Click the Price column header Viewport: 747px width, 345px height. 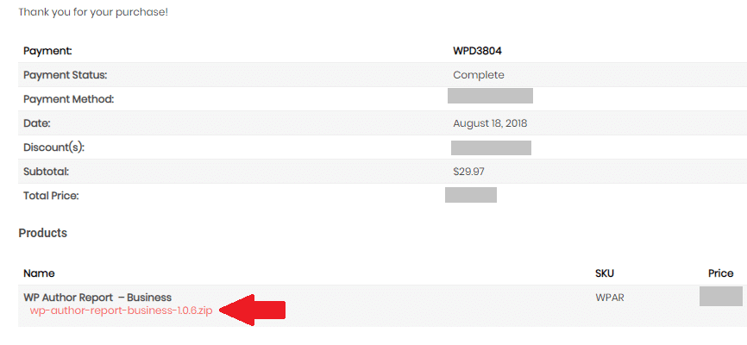(x=720, y=273)
